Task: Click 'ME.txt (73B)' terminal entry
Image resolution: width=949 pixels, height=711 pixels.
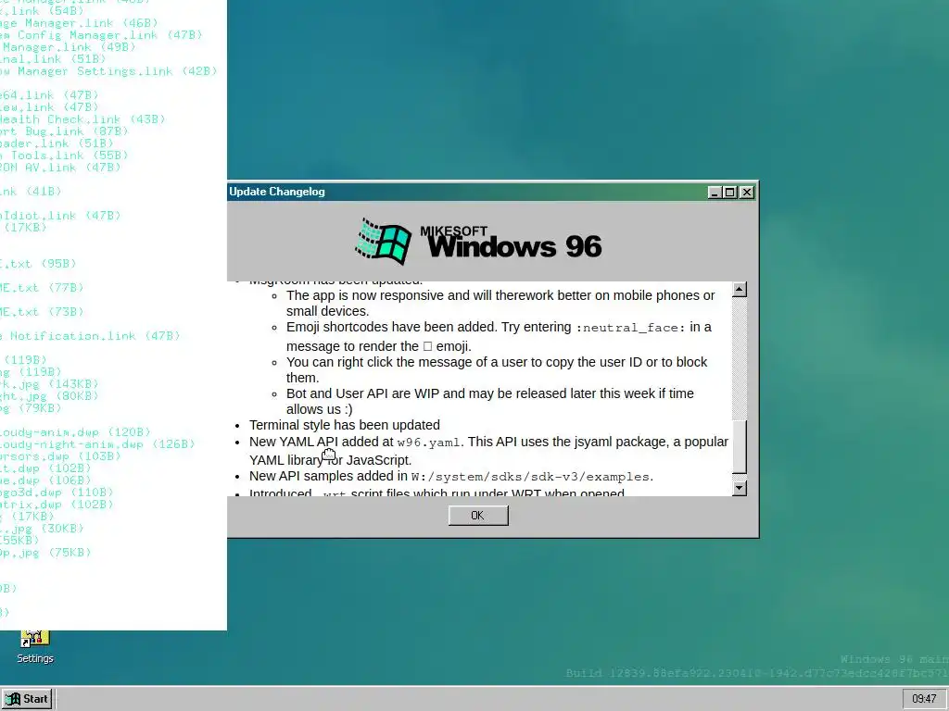Action: click(x=42, y=312)
